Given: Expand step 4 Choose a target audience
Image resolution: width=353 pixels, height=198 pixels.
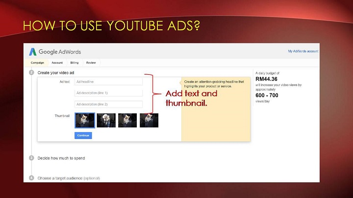Looking at the screenshot, I should coord(69,178).
